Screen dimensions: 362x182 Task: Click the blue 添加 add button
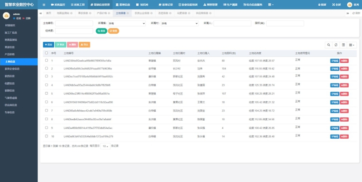(49, 45)
